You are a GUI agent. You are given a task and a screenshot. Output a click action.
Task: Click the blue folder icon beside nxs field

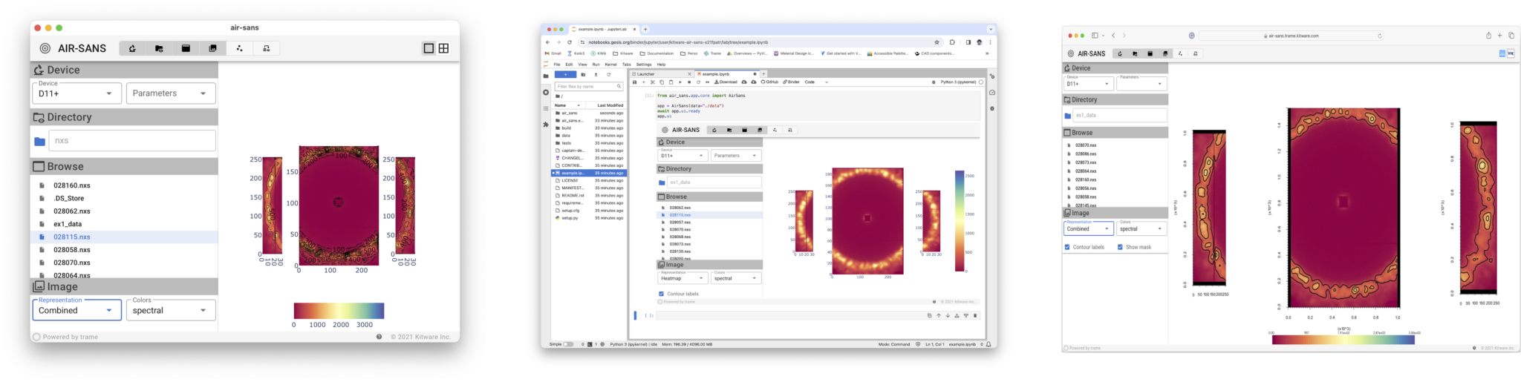tap(39, 141)
